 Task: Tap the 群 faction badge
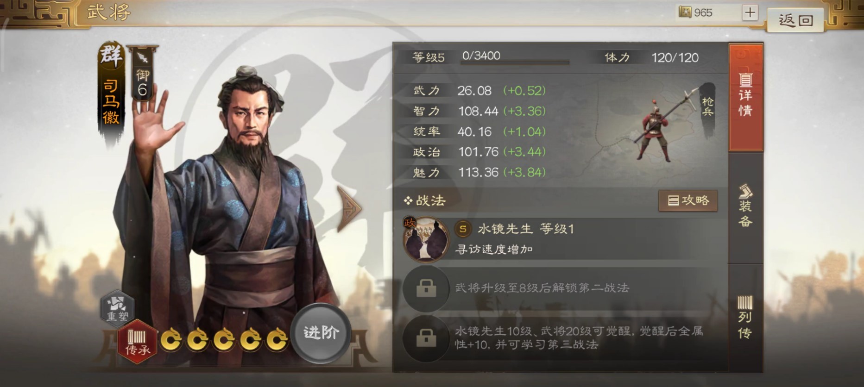(x=111, y=56)
